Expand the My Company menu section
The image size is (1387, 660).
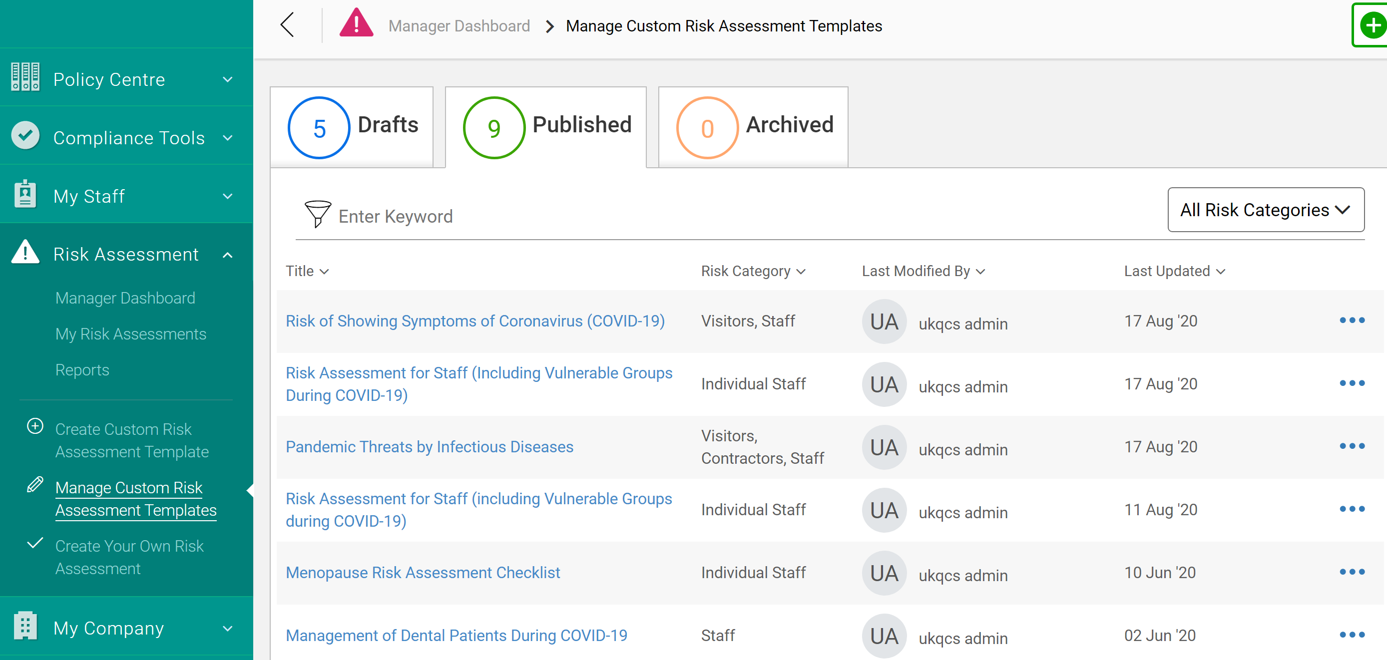pos(228,628)
